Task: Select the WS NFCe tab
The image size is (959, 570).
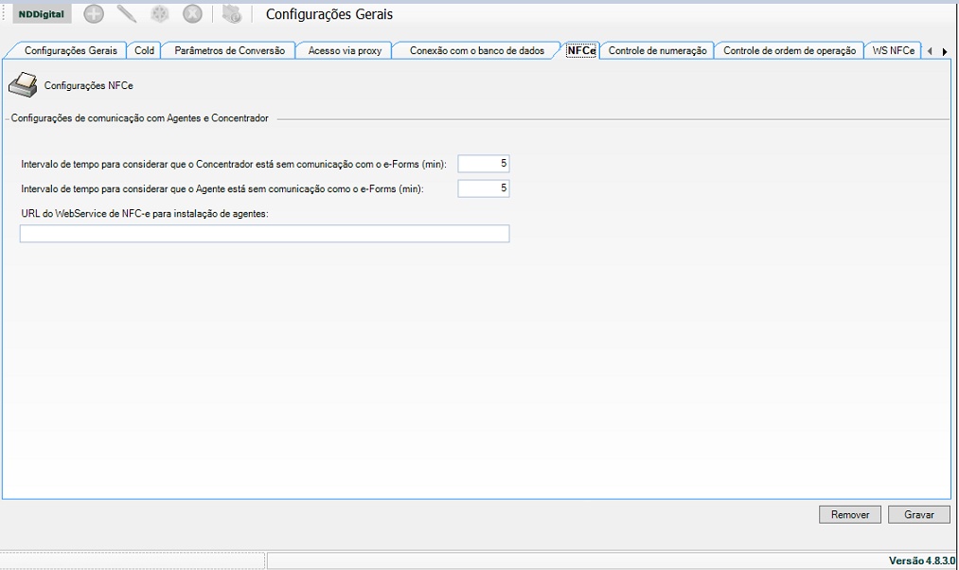Action: point(893,50)
